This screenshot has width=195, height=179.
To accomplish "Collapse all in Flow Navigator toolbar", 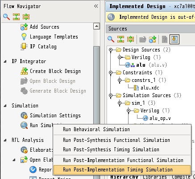I will click(16, 17).
